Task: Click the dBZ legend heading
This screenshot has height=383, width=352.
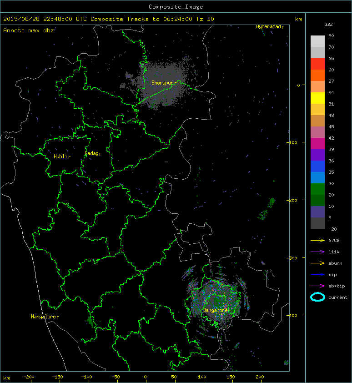Action: (328, 25)
